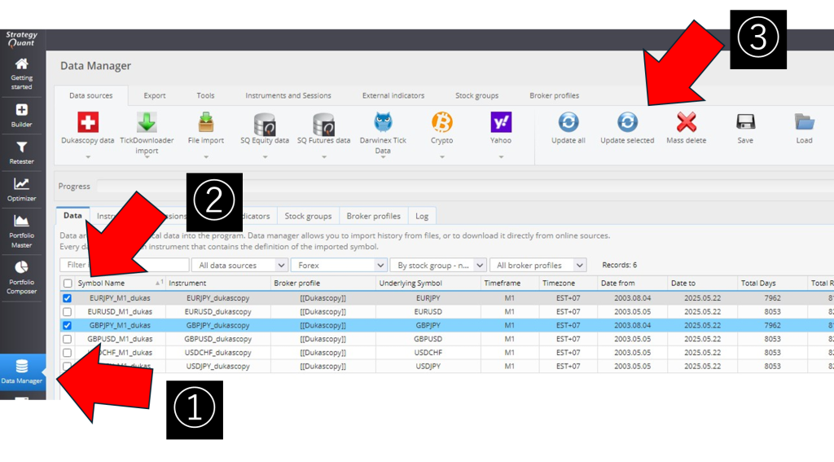The width and height of the screenshot is (834, 462).
Task: Click the Dukascopy data icon
Action: pos(88,123)
